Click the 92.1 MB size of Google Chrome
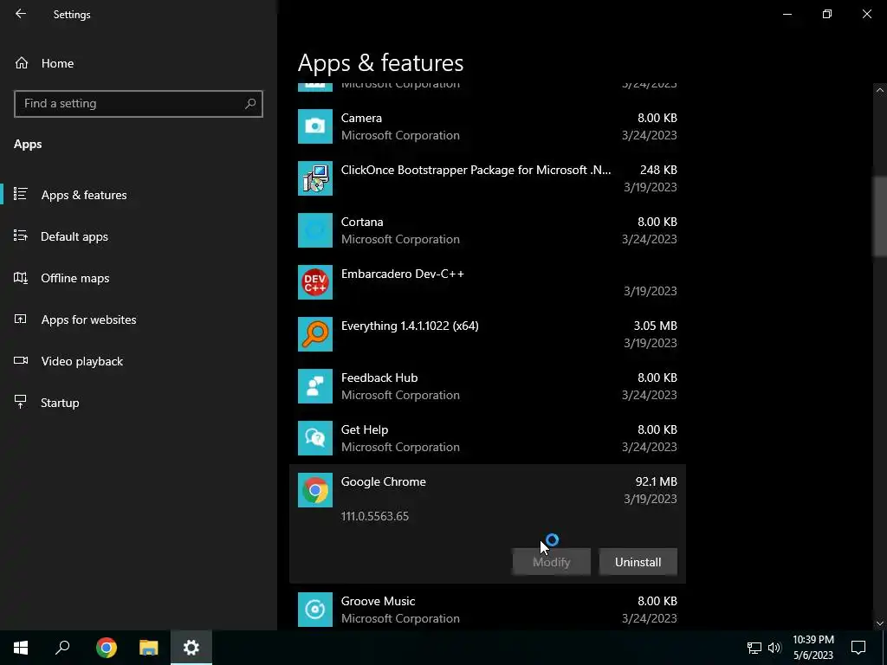The image size is (887, 665). pos(657,481)
